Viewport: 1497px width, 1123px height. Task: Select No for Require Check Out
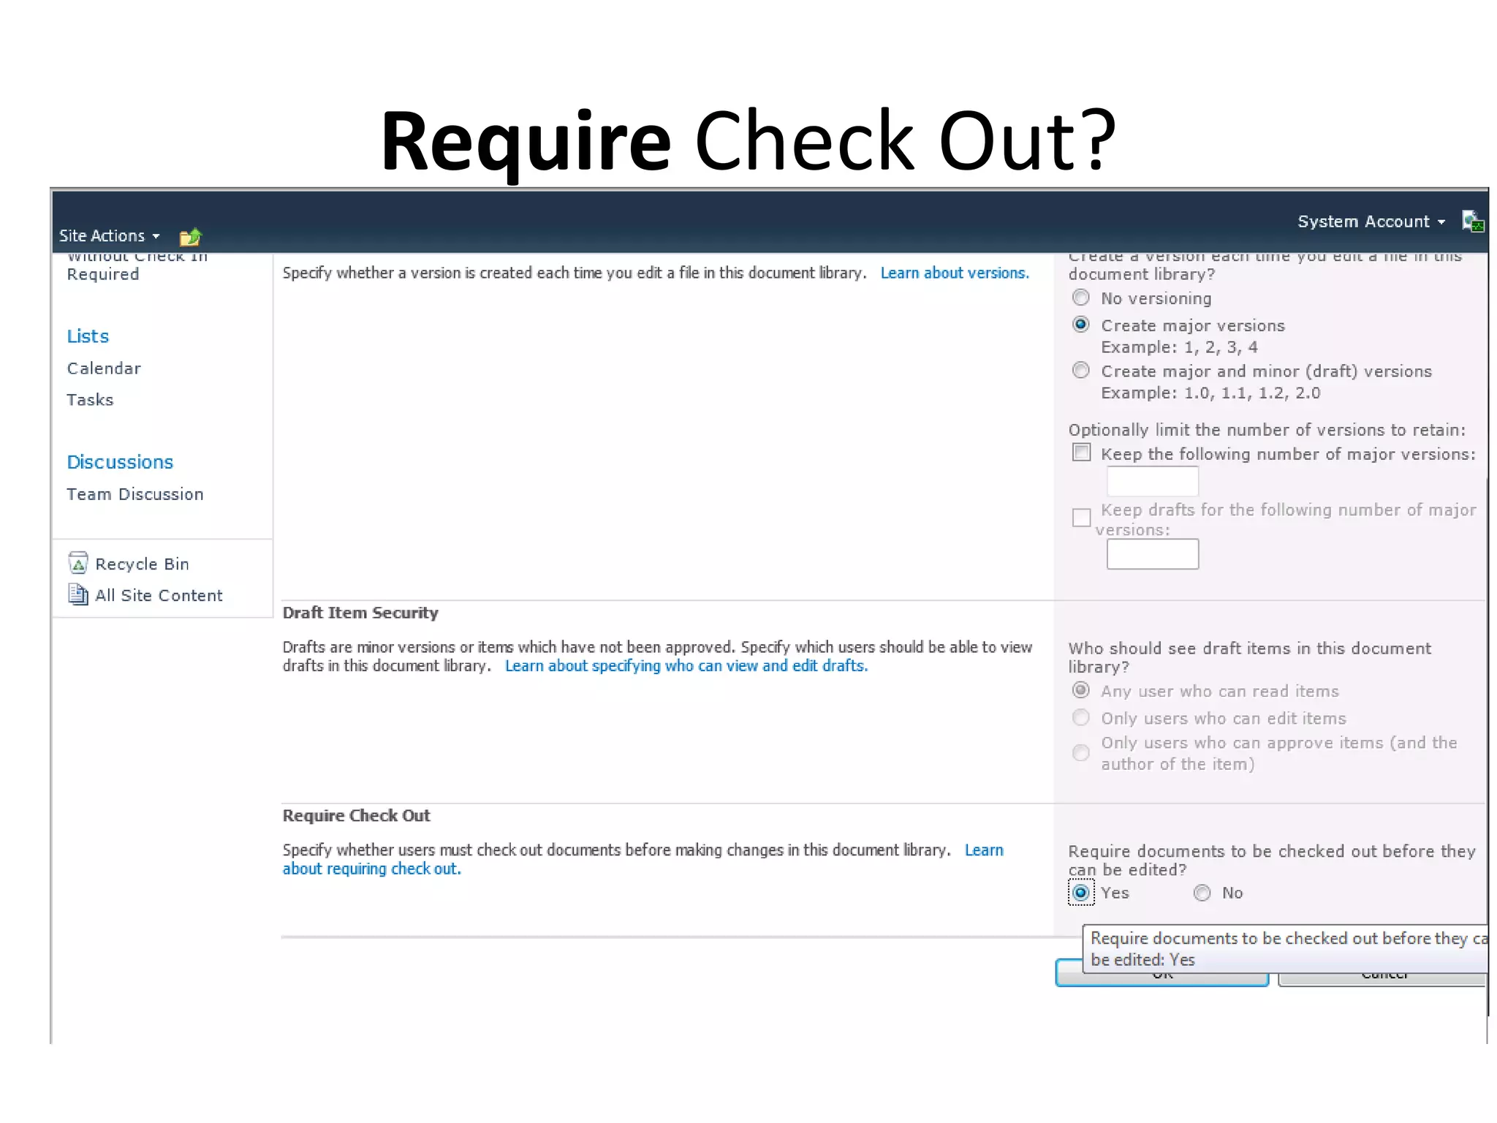tap(1202, 893)
